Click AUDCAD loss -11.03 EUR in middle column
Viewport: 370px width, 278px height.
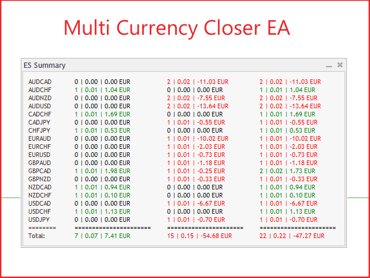point(213,82)
